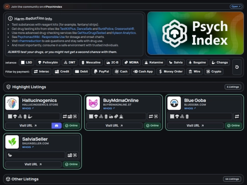Screen dimensions: 247x185
Task: Click the Hallucinogenics Changa pipe icon
Action: [30, 116]
